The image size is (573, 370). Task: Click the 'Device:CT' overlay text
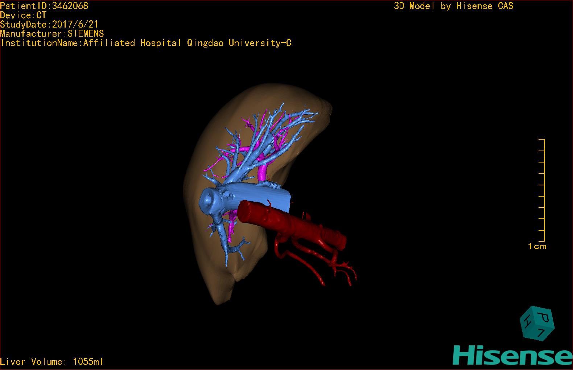[x=23, y=15]
